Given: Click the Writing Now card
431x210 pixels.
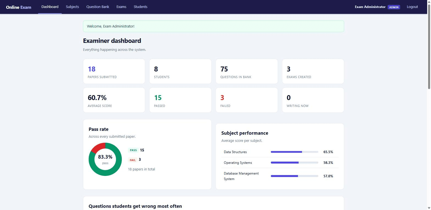Looking at the screenshot, I should point(313,100).
